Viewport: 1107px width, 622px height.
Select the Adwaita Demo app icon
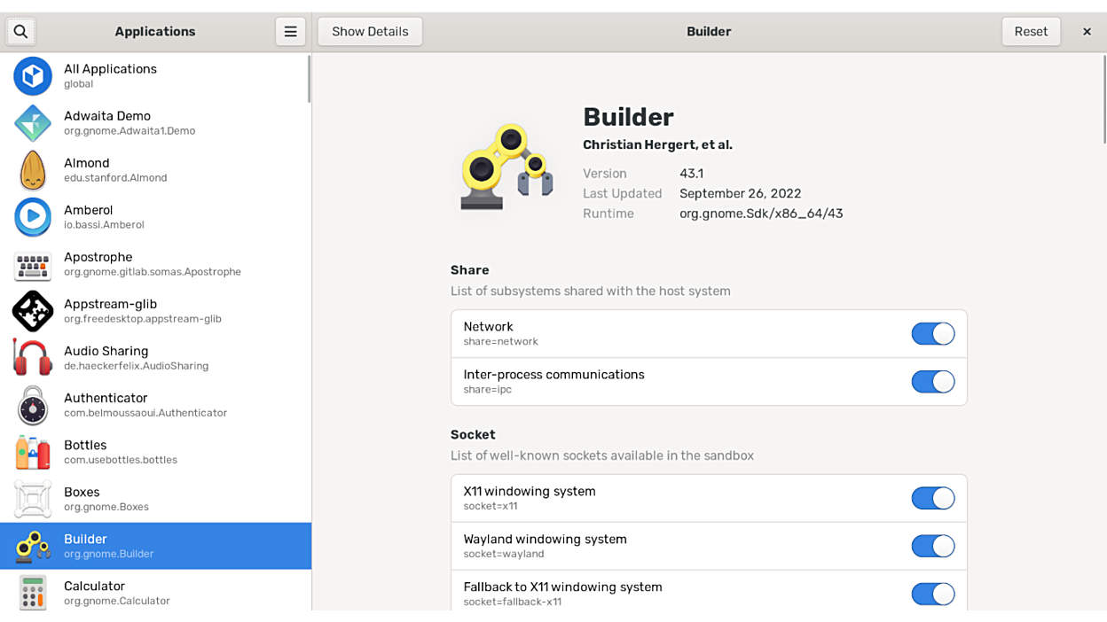[x=33, y=123]
